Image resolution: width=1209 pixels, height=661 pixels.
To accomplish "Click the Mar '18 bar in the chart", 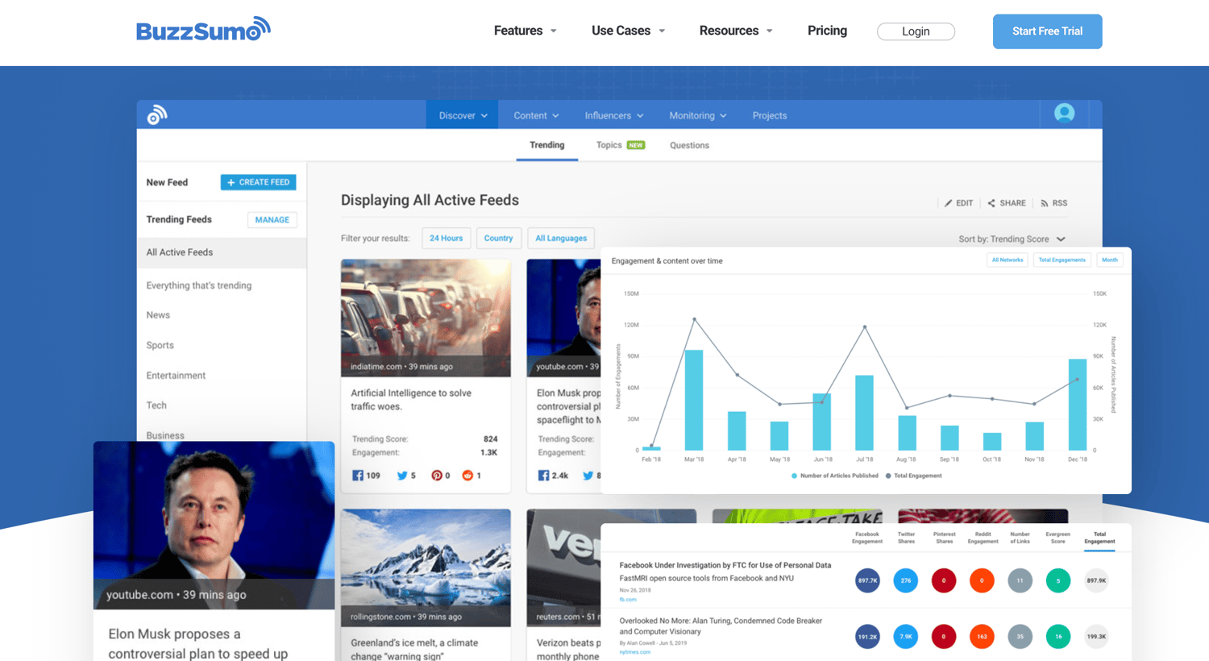I will 693,400.
